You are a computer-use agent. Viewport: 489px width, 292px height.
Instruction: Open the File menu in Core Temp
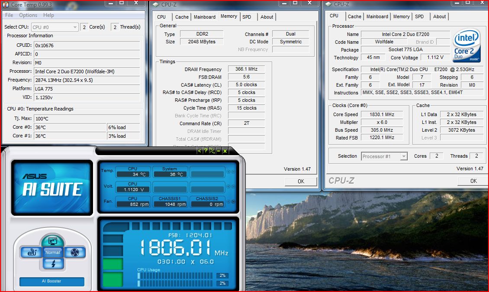click(x=9, y=15)
